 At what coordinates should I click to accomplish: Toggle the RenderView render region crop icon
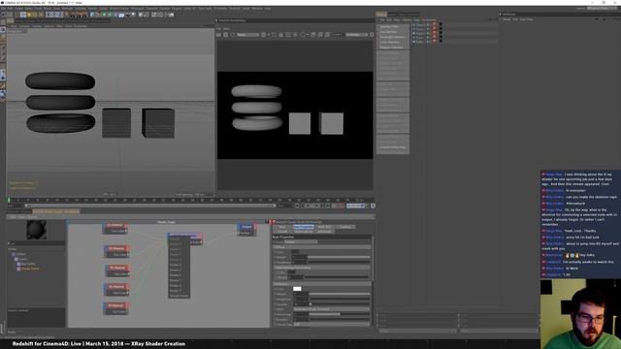(274, 35)
